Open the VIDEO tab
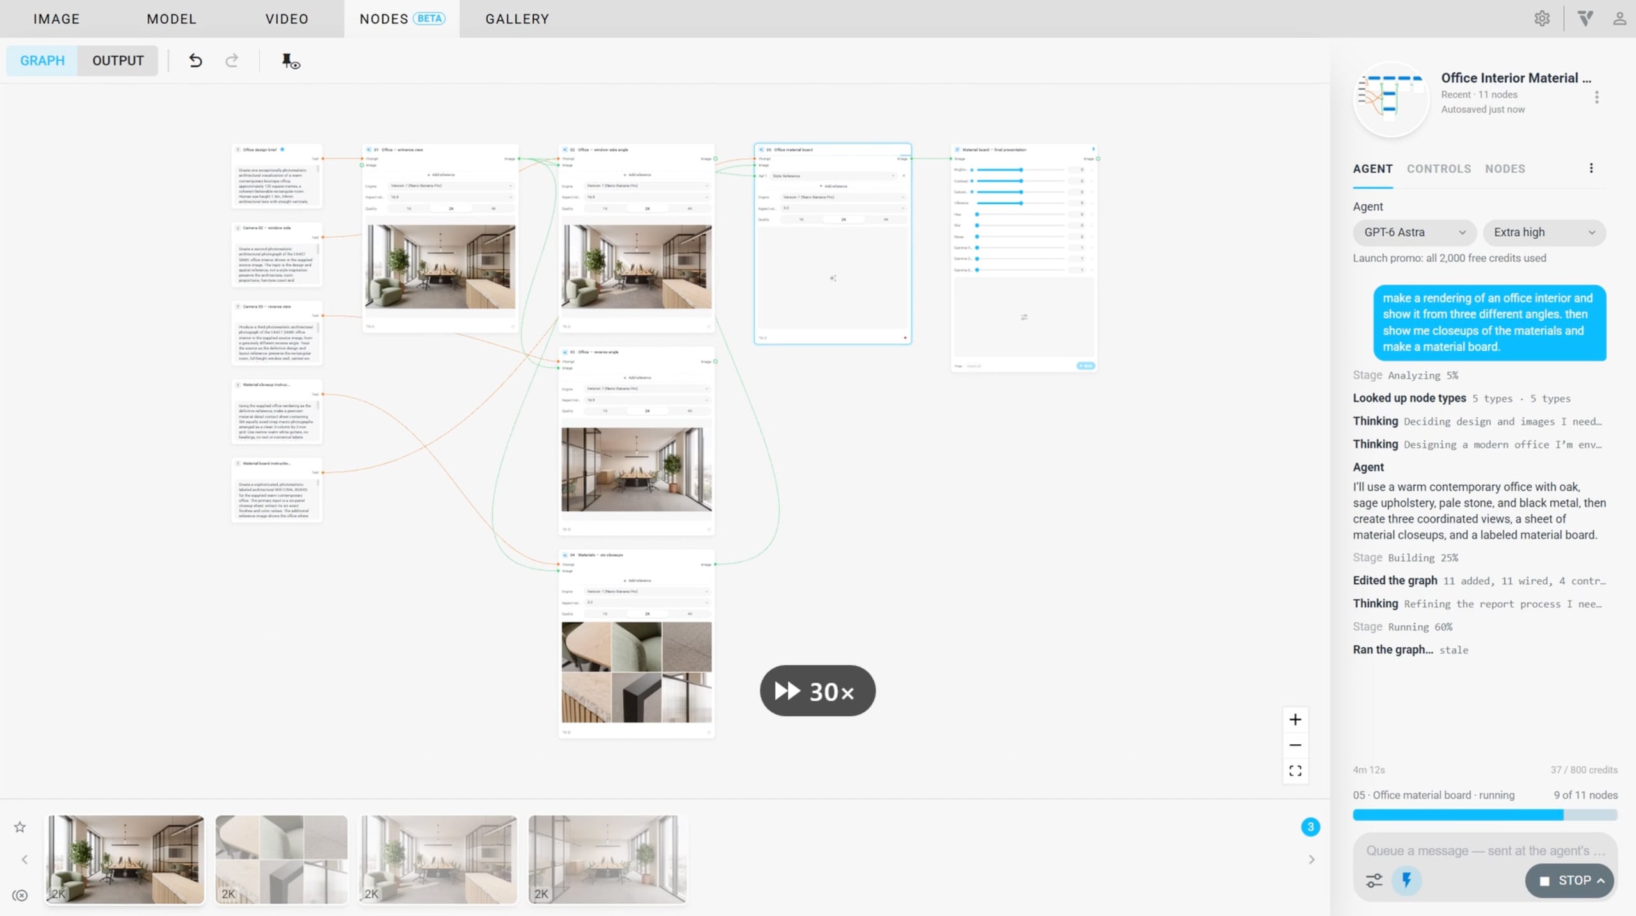This screenshot has height=916, width=1636. click(287, 19)
